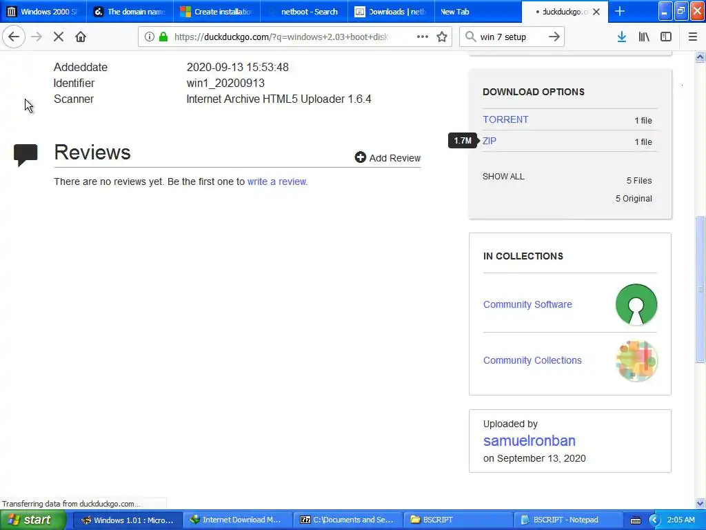Go back with the browser back arrow
Image resolution: width=706 pixels, height=530 pixels.
(x=14, y=37)
